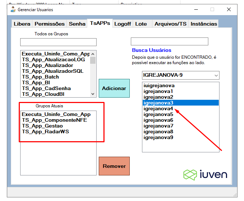Select TS_App_BI group
Image resolution: width=244 pixels, height=201 pixels.
pyautogui.click(x=56, y=82)
